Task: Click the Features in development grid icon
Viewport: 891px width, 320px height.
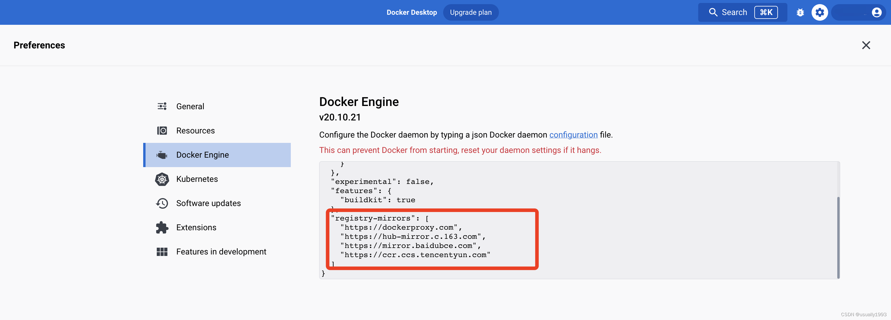Action: [x=162, y=252]
